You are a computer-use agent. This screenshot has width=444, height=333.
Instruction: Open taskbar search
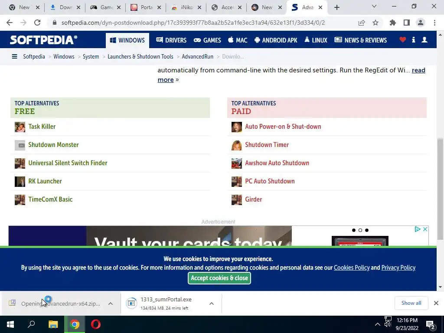(x=31, y=324)
